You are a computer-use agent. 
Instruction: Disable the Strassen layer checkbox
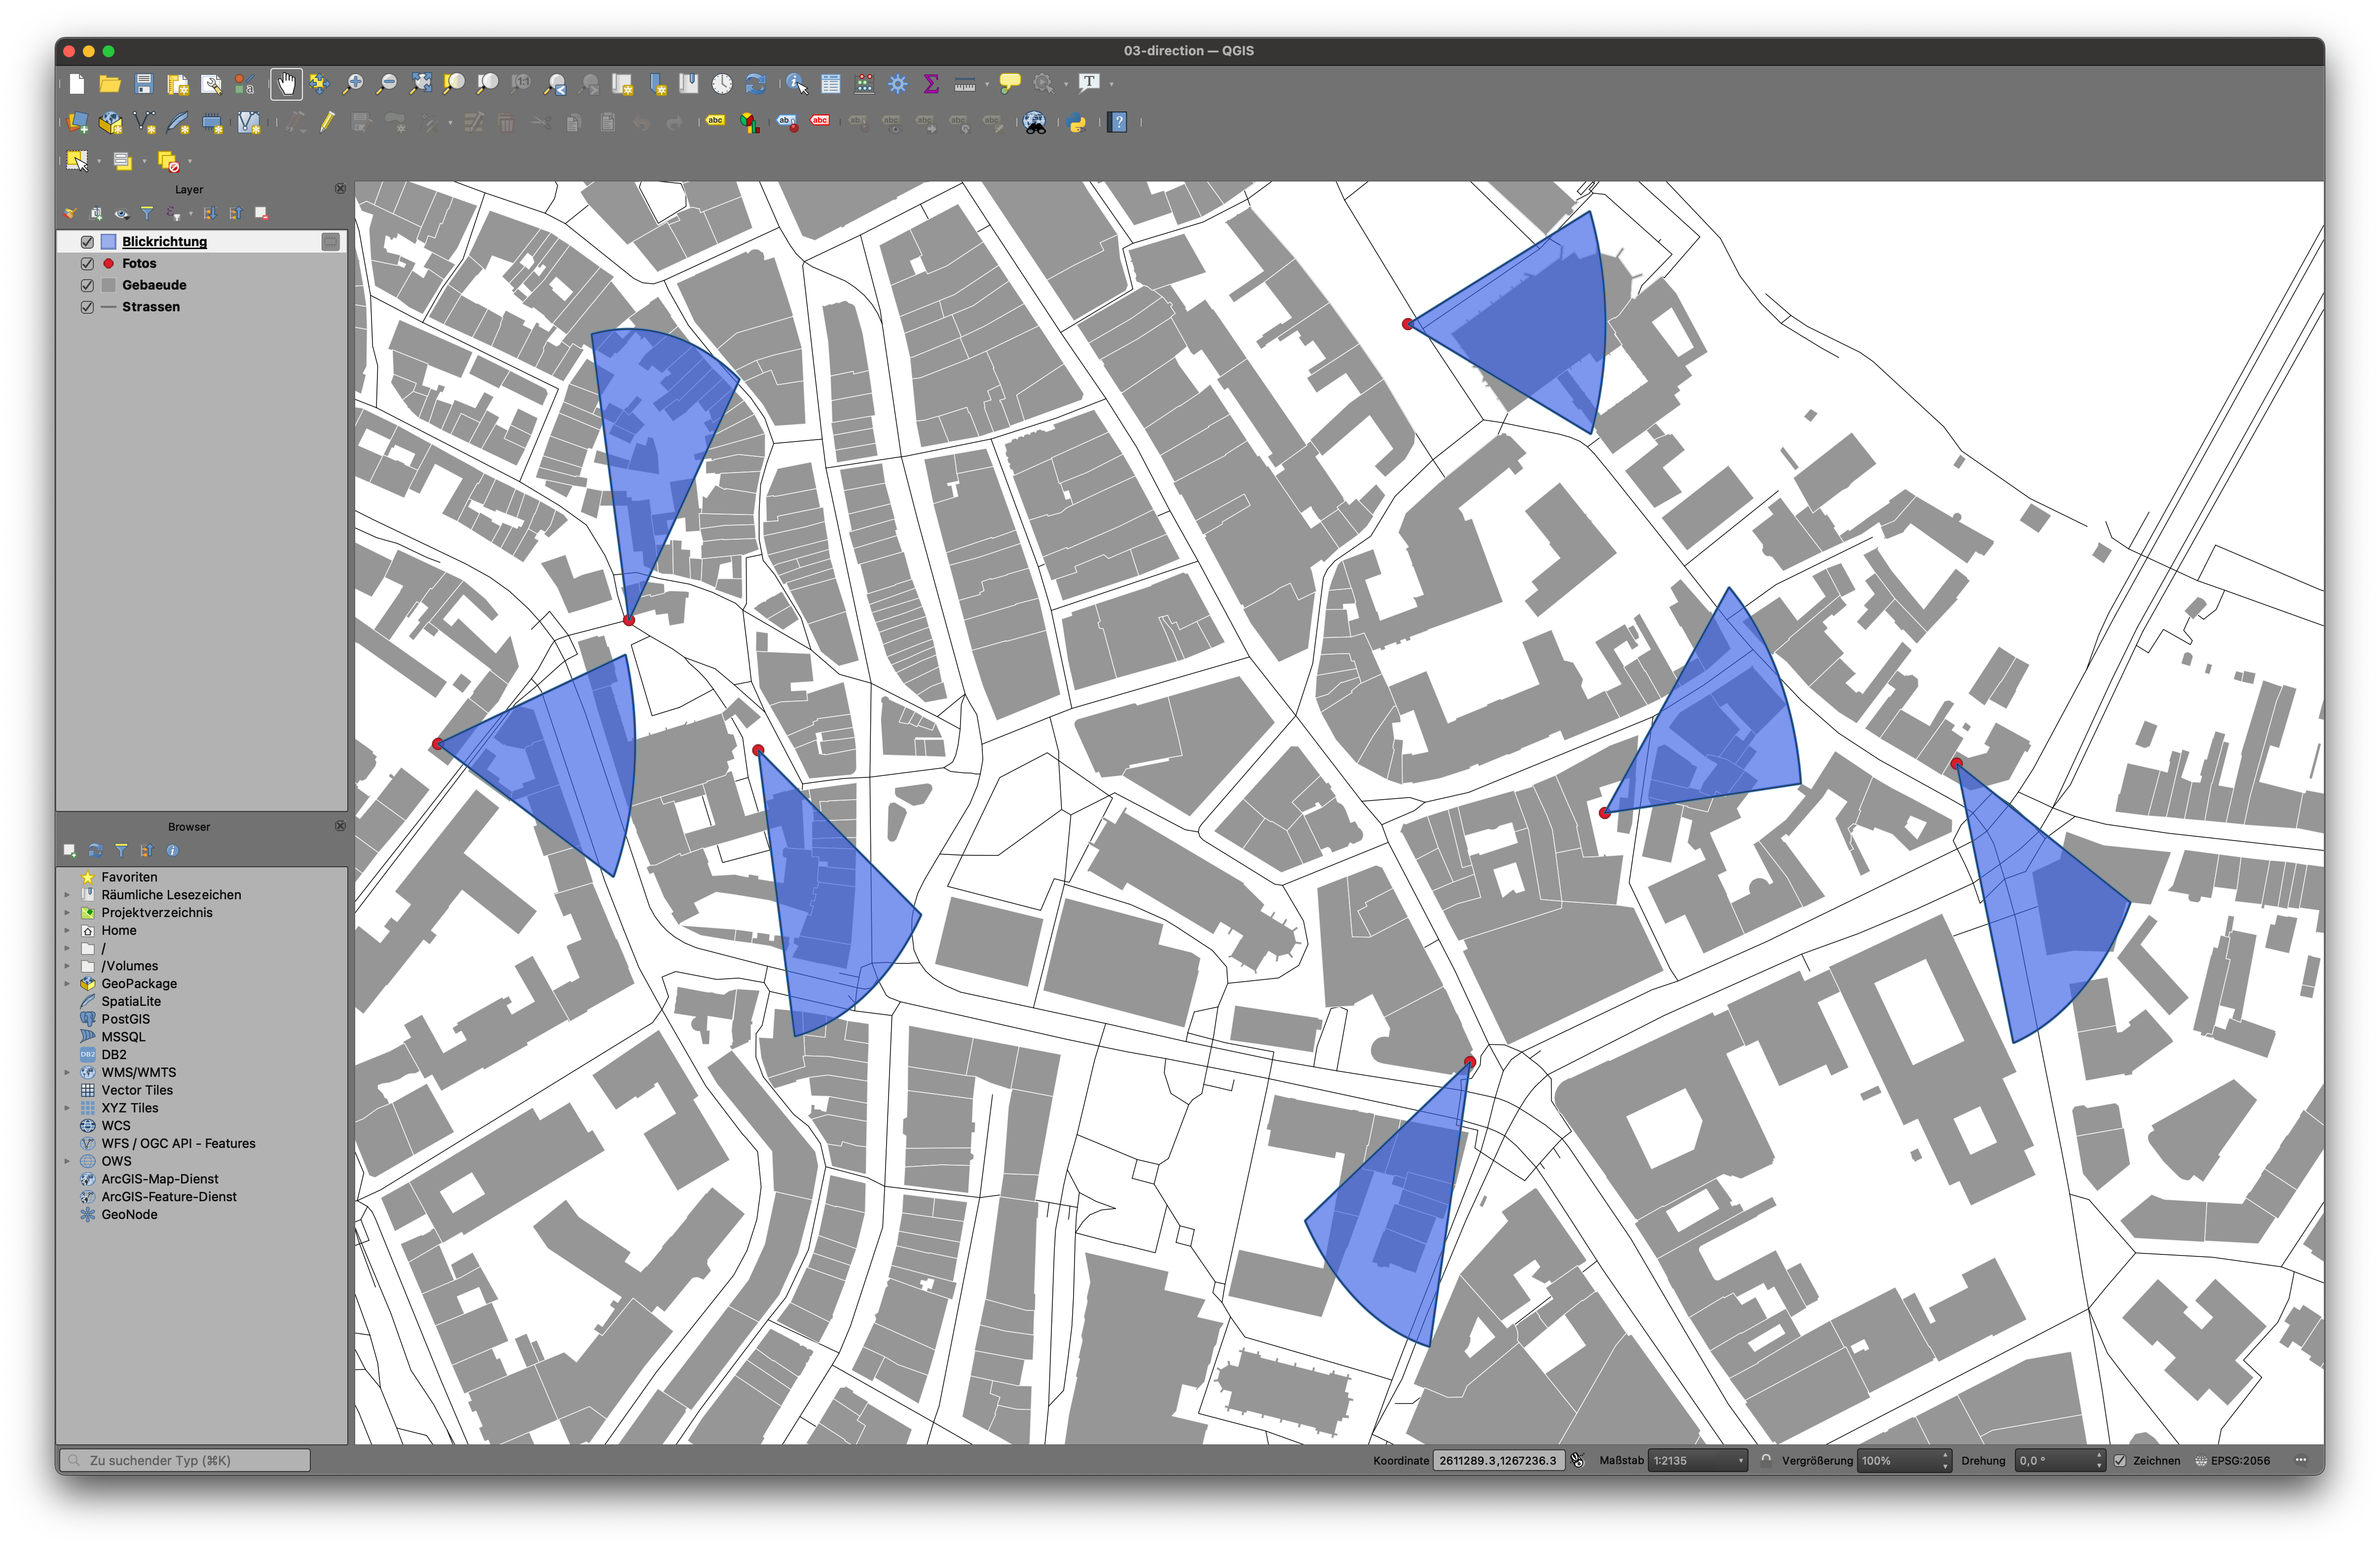click(87, 306)
